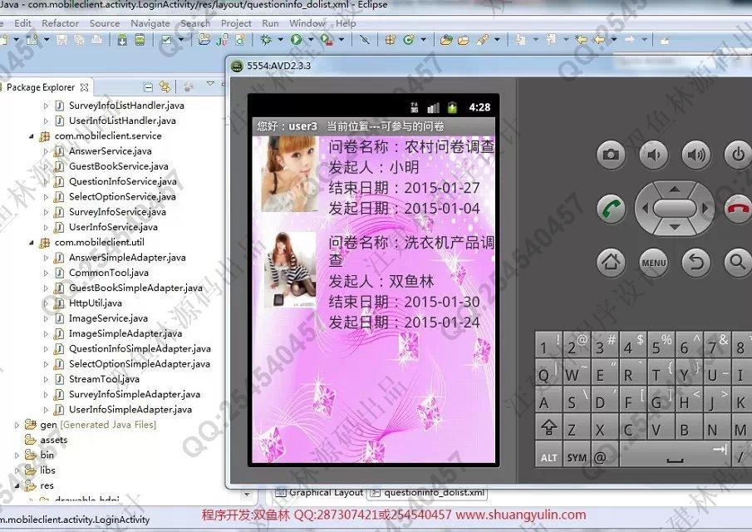Image resolution: width=752 pixels, height=532 pixels.
Task: Click Collapse All in Package Explorer
Action: 149,86
